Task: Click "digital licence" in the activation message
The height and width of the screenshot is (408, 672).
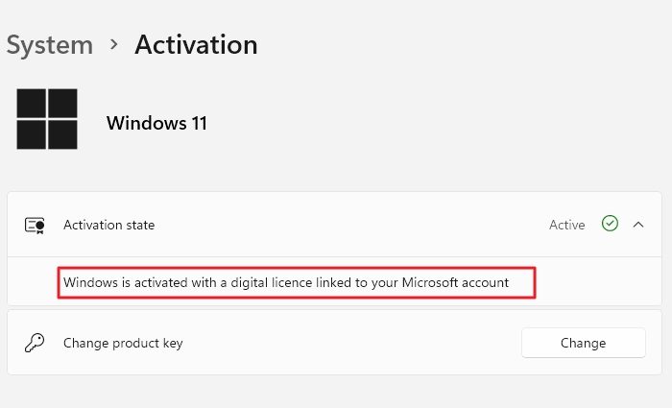Action: point(250,282)
